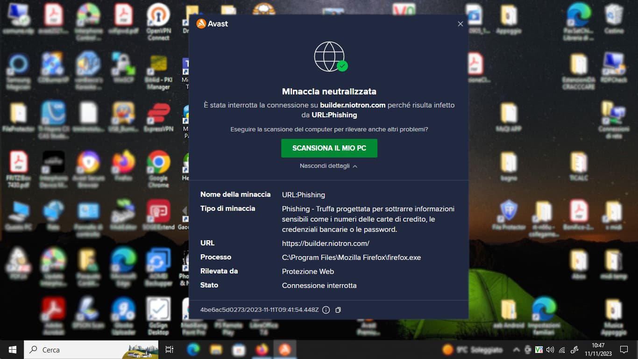Open the weather widget showing Soleggiato
Viewport: 638px width, 359px height.
coord(473,350)
